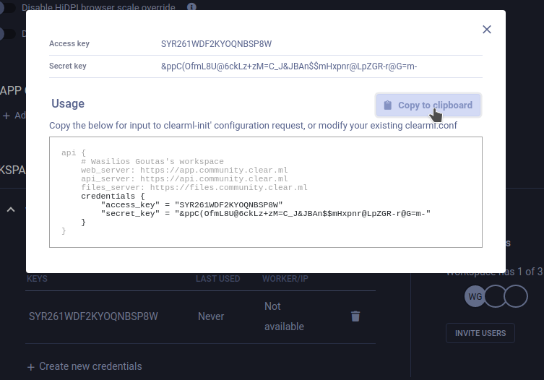Click the files_server line in the config
544x380 pixels.
194,187
